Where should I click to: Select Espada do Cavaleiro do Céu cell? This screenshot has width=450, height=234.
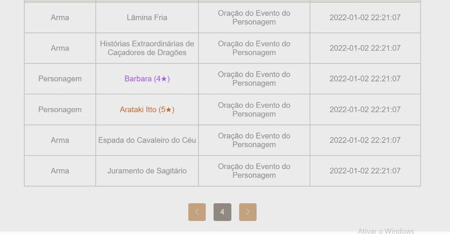click(147, 140)
